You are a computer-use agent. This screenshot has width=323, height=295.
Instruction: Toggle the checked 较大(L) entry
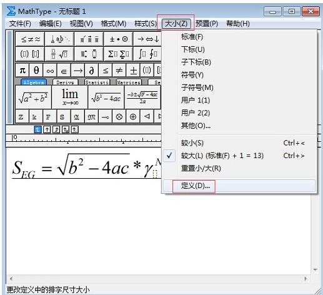pos(239,156)
